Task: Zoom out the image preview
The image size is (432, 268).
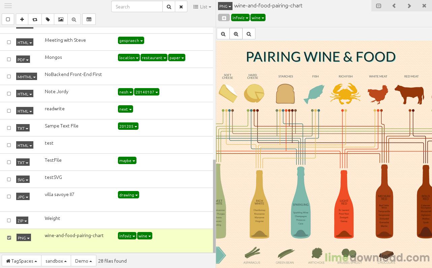Action: pyautogui.click(x=223, y=34)
